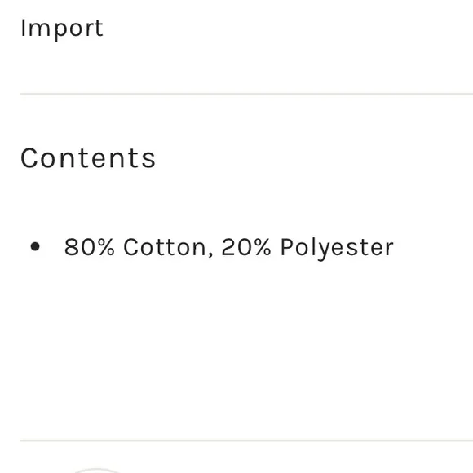Select the Contents section heading
The height and width of the screenshot is (473, 473).
point(88,158)
